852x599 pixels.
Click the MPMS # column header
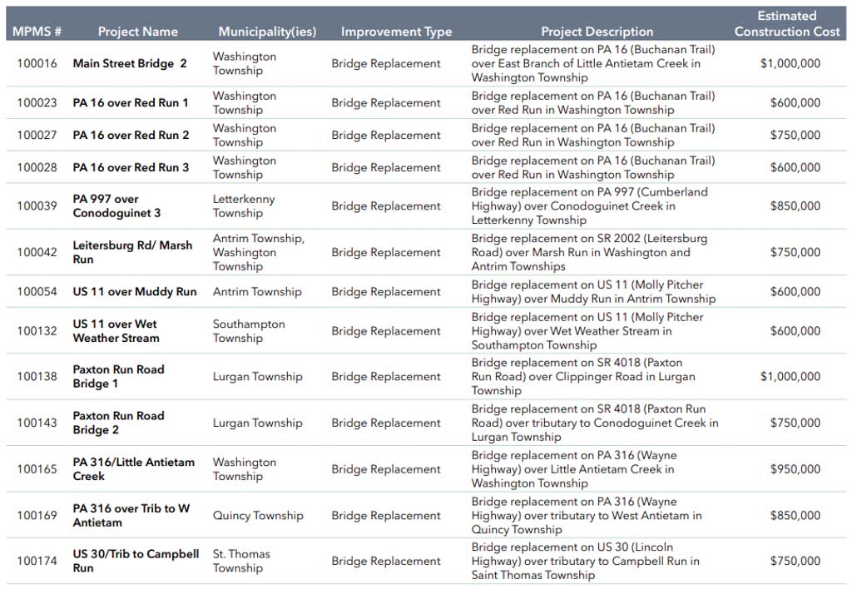(37, 32)
